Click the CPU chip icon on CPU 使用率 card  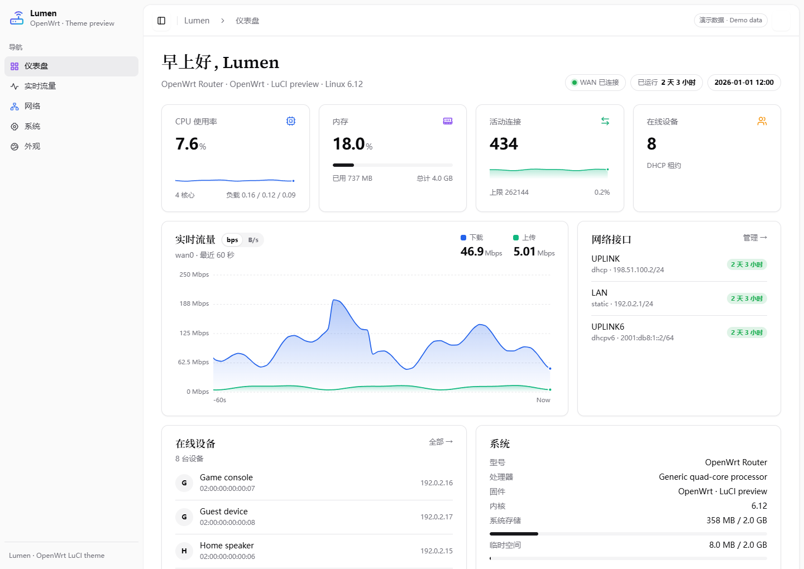click(291, 121)
